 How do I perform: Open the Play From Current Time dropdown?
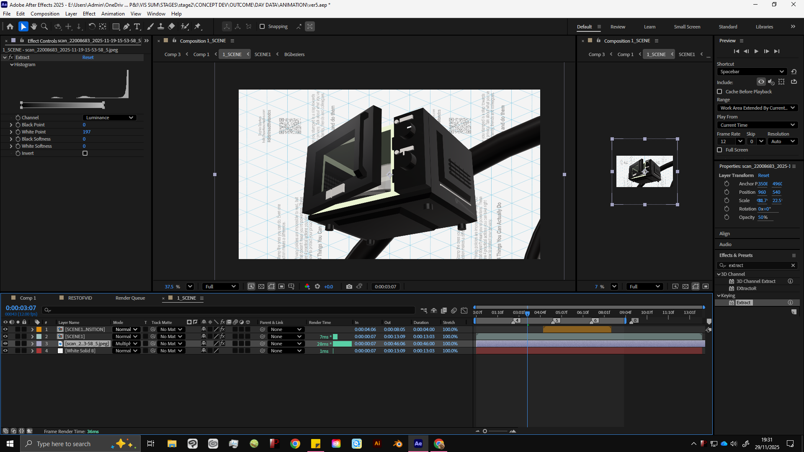[757, 125]
